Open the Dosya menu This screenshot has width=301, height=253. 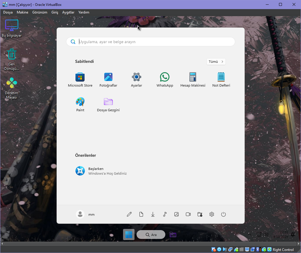pos(8,12)
